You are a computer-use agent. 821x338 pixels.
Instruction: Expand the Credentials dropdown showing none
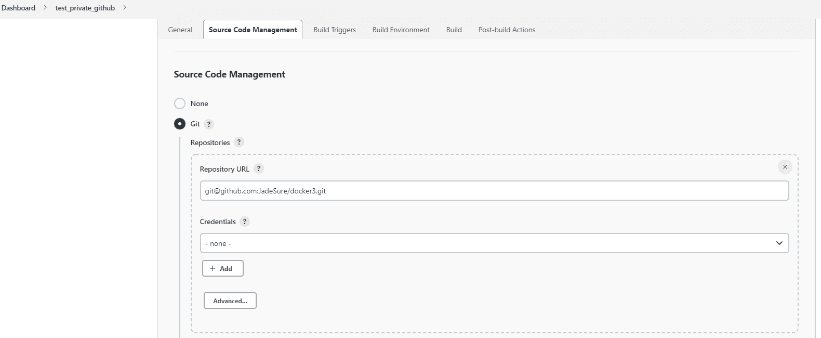tap(494, 243)
